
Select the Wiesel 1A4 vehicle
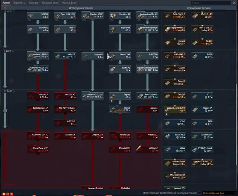coord(120,56)
